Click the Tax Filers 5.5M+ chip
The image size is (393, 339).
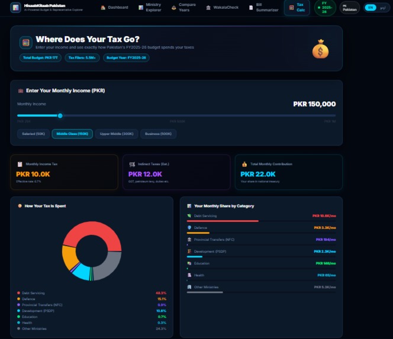coord(82,57)
